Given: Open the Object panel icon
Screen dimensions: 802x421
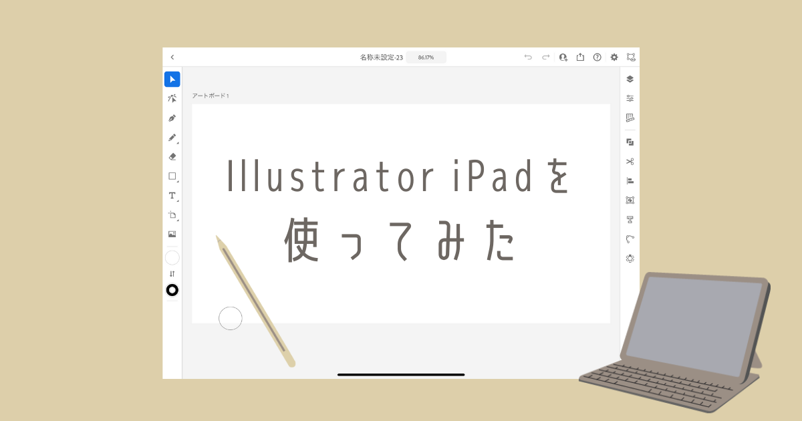Looking at the screenshot, I should 630,200.
